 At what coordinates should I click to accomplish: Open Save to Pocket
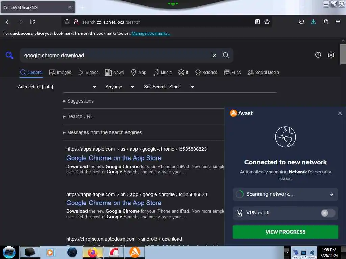pos(301,22)
